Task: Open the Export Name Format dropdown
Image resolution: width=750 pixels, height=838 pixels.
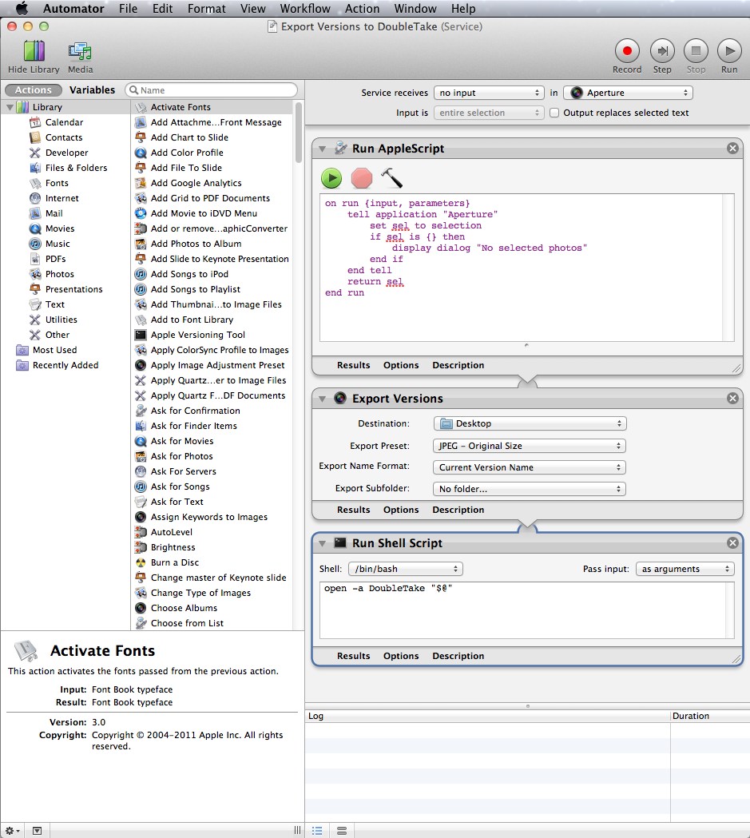Action: tap(530, 467)
